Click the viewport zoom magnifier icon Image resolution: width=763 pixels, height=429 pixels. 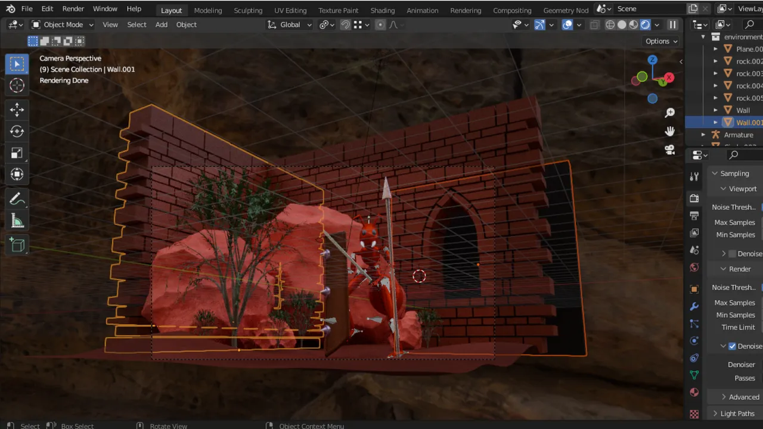[x=669, y=113]
